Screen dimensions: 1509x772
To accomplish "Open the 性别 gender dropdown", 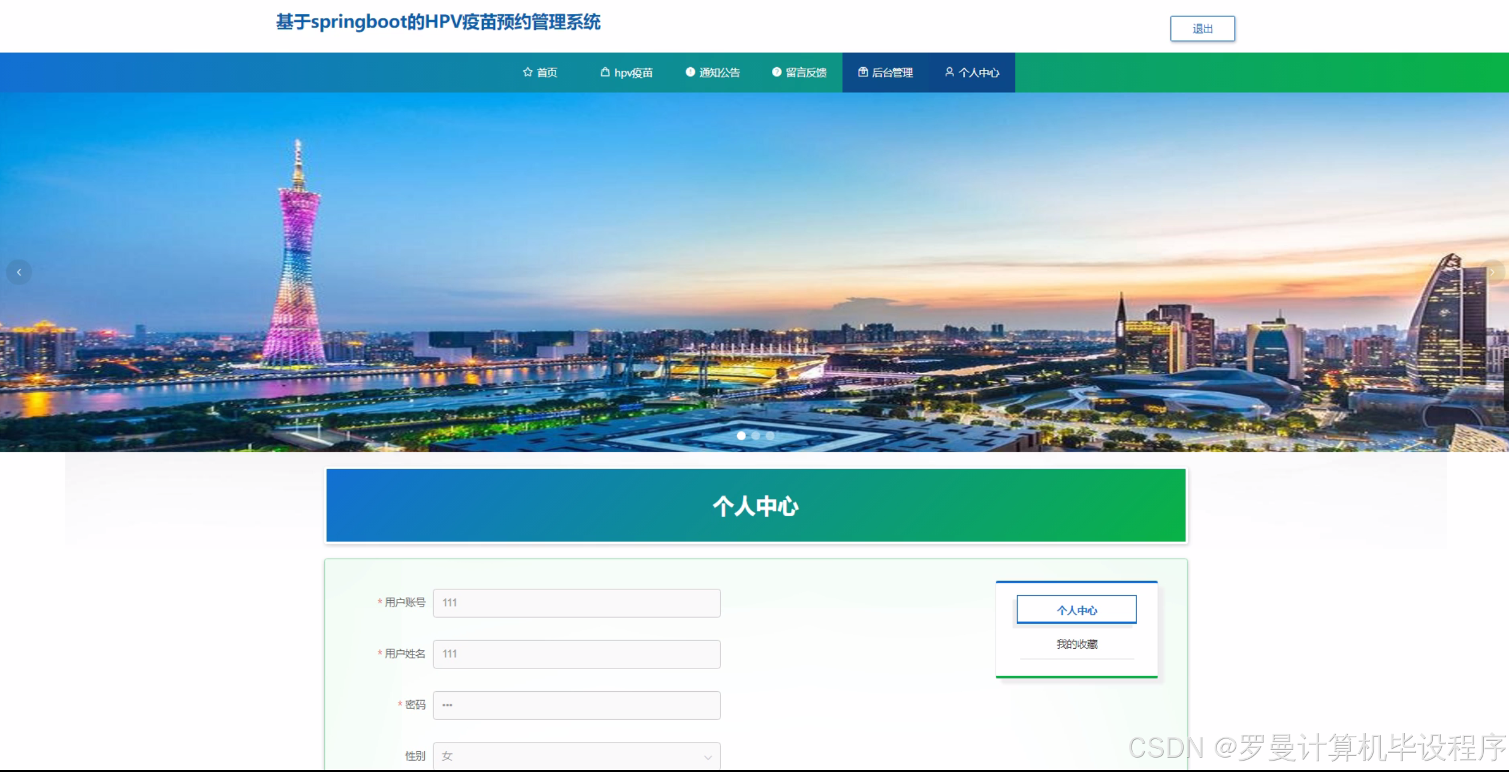I will pyautogui.click(x=576, y=756).
